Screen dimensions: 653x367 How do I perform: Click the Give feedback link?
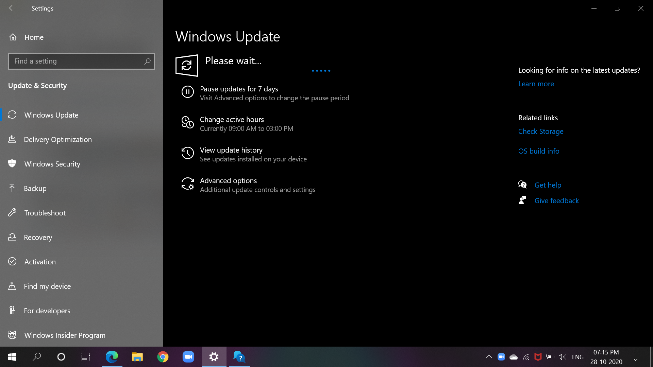(556, 200)
